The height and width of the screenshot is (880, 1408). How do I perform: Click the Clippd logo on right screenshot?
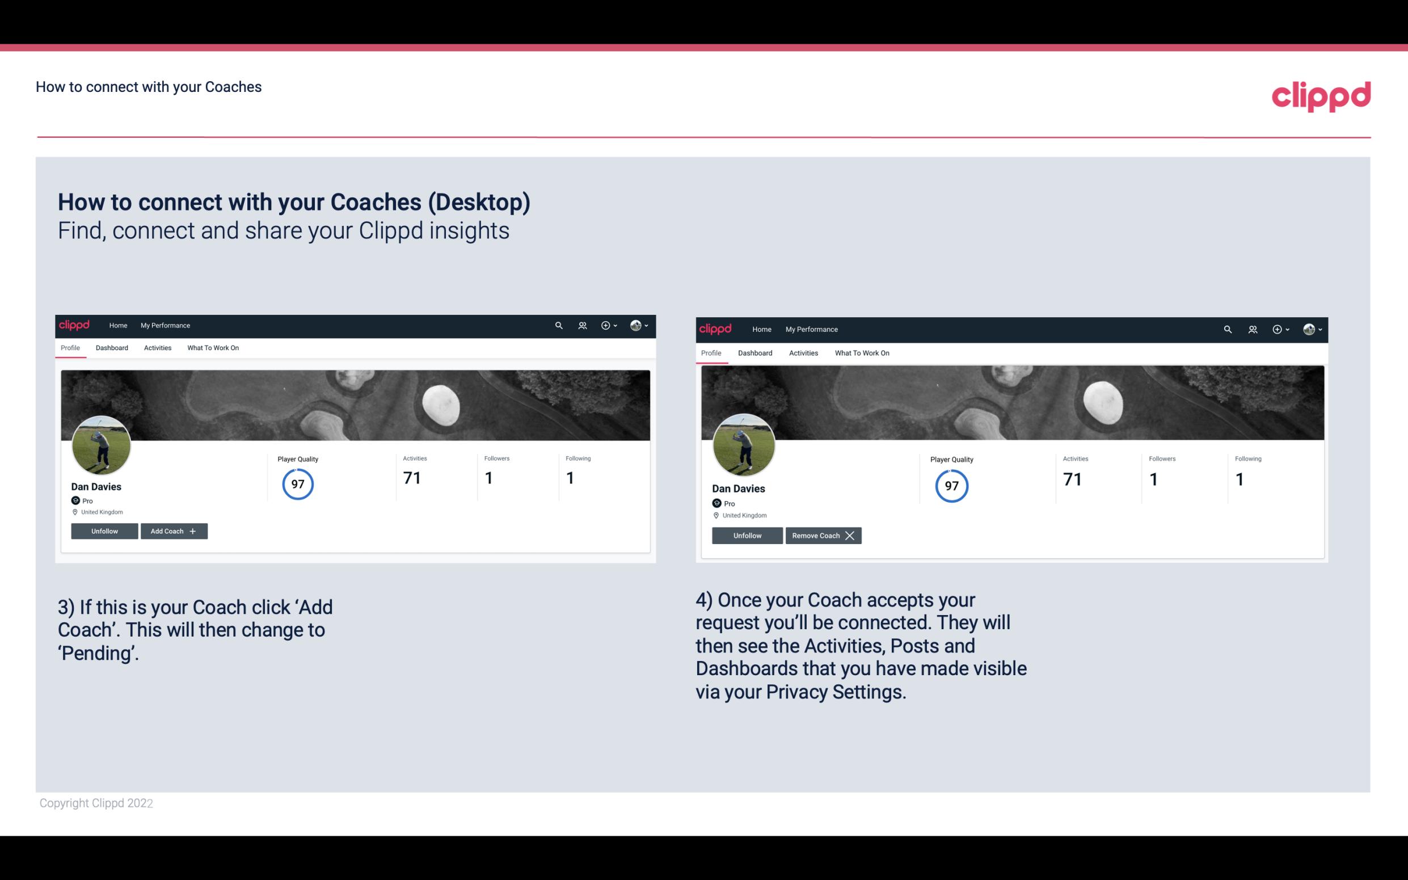click(716, 329)
